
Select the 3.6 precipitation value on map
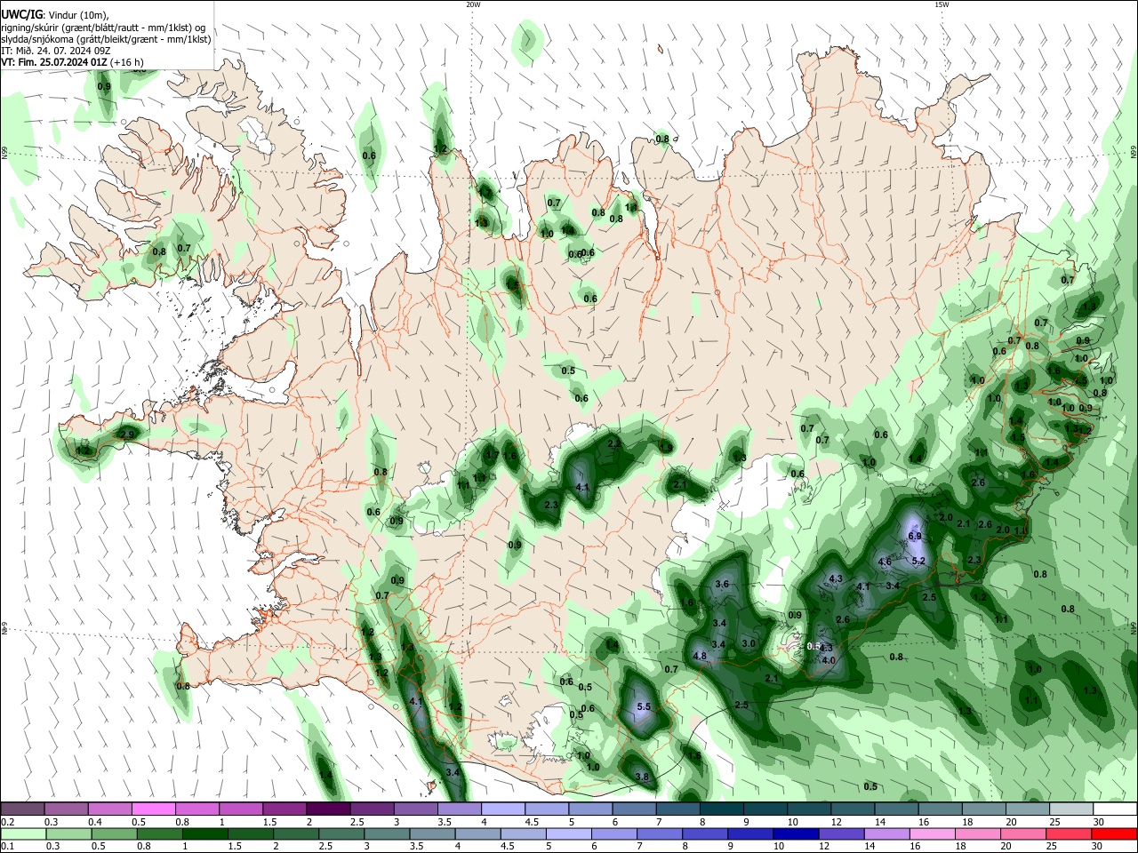[722, 584]
